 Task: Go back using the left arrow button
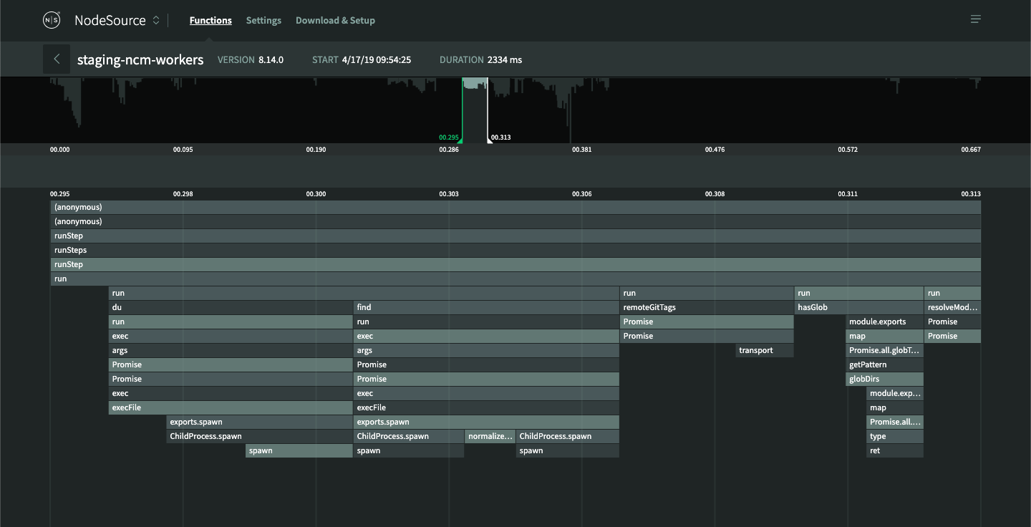[57, 59]
